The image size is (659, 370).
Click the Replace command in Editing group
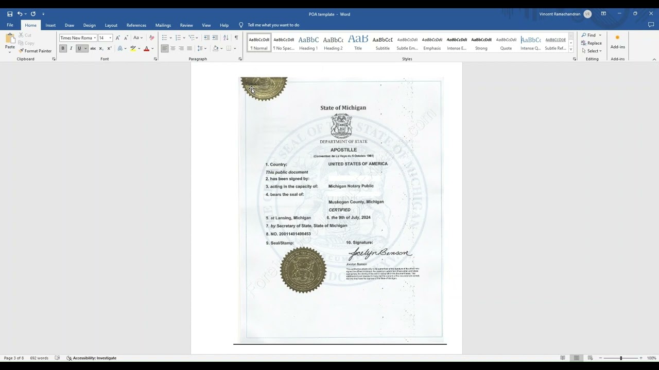(591, 43)
